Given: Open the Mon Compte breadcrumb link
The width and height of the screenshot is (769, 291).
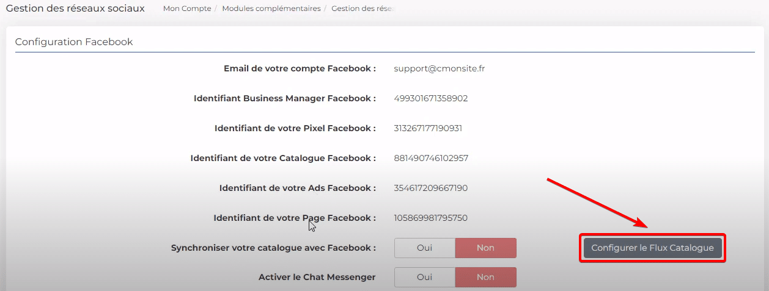Looking at the screenshot, I should (x=187, y=9).
